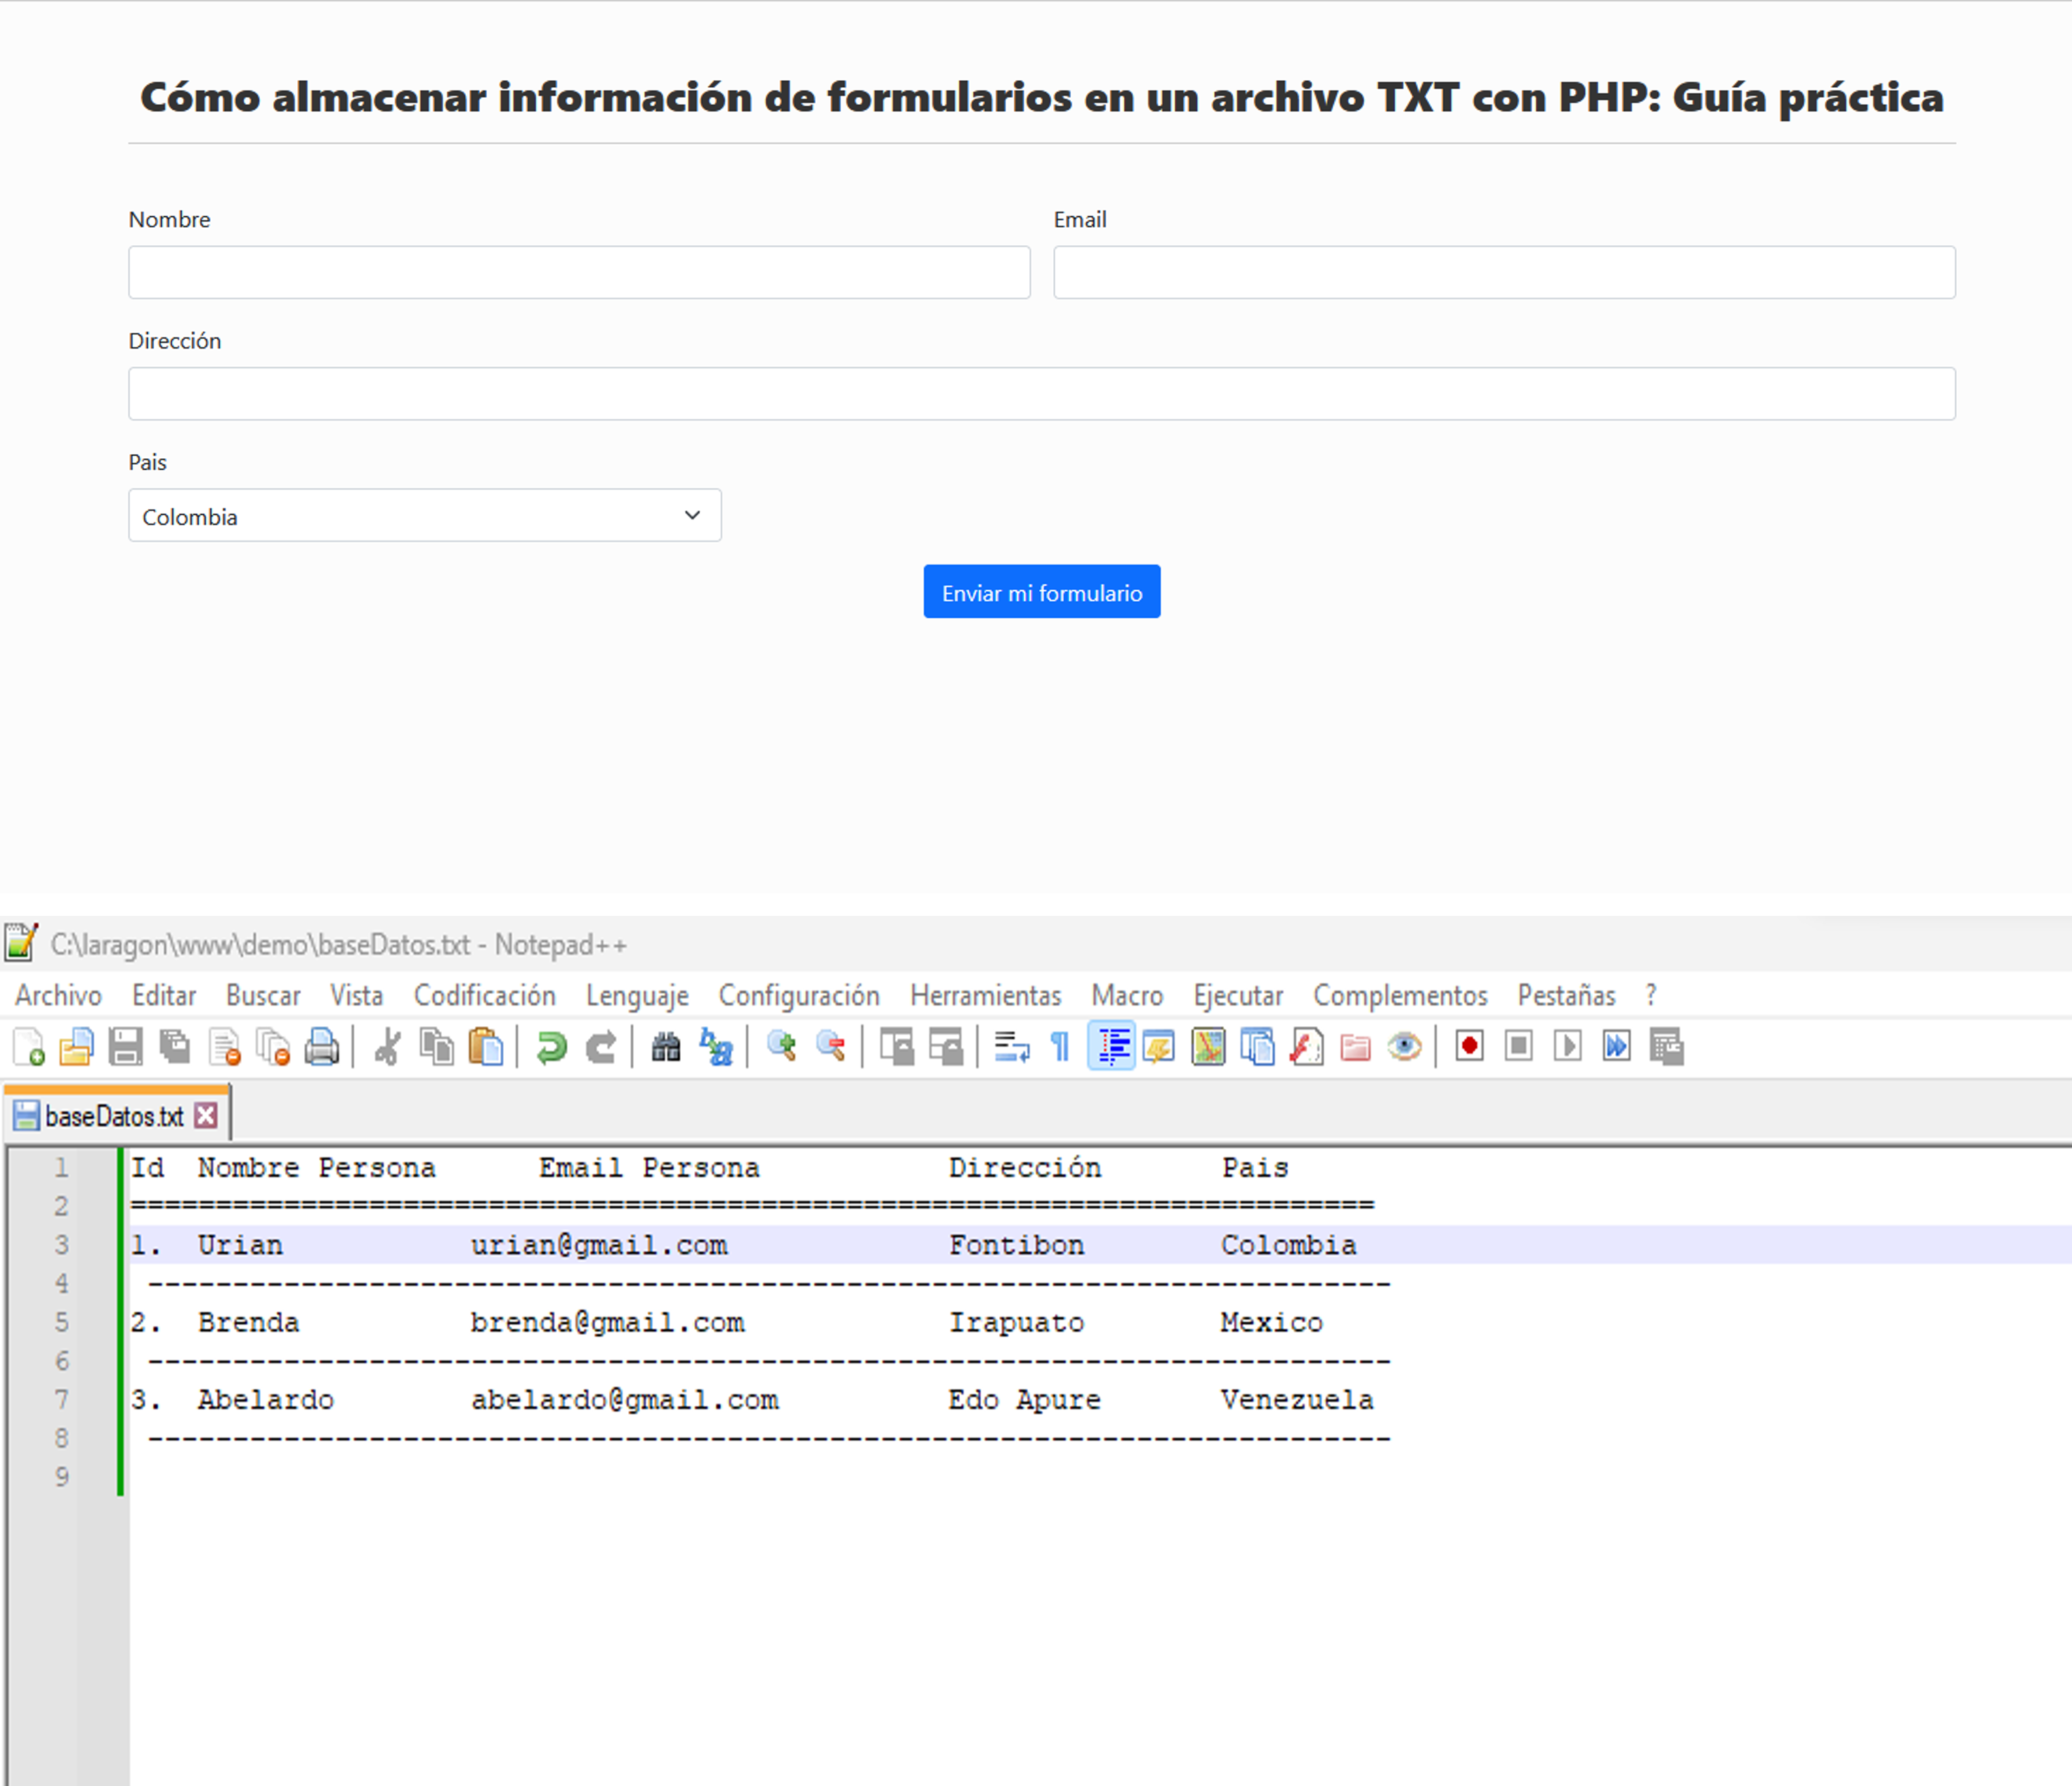Toggle show all characters pilcrow icon
The width and height of the screenshot is (2072, 1786).
tap(1060, 1047)
